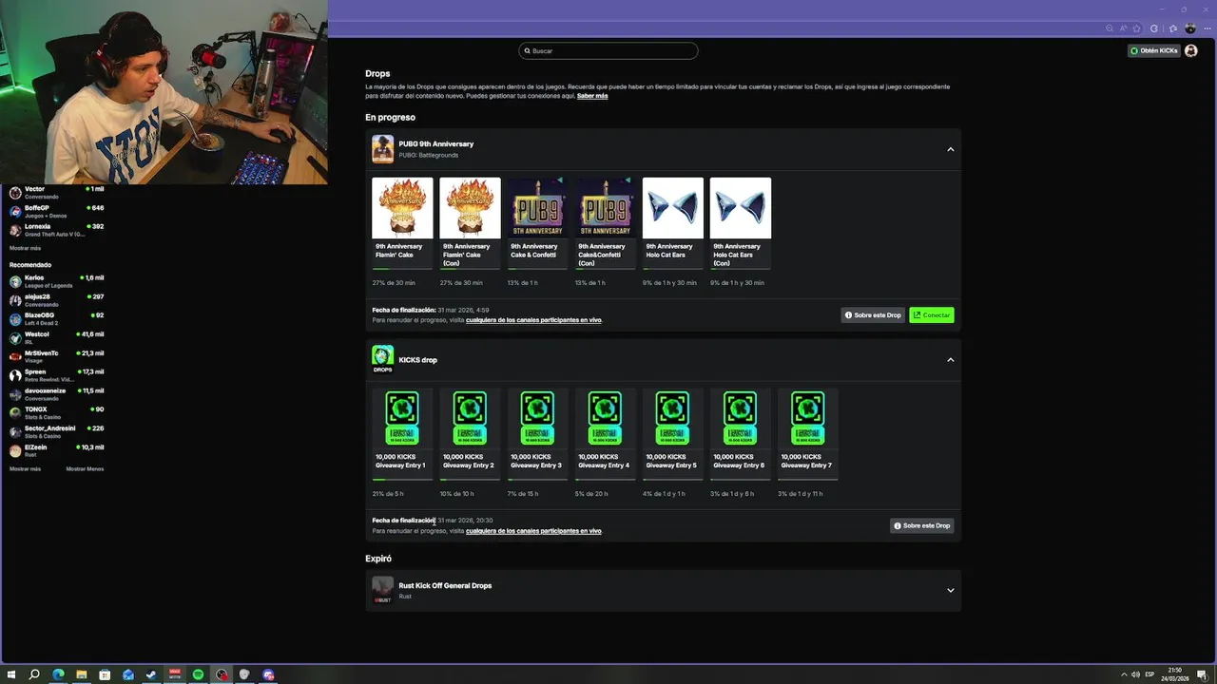Screen dimensions: 1217x684
Task: Open taskbar Search magnifier
Action: point(34,674)
